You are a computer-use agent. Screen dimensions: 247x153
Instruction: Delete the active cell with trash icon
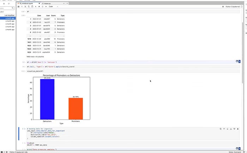238,129
